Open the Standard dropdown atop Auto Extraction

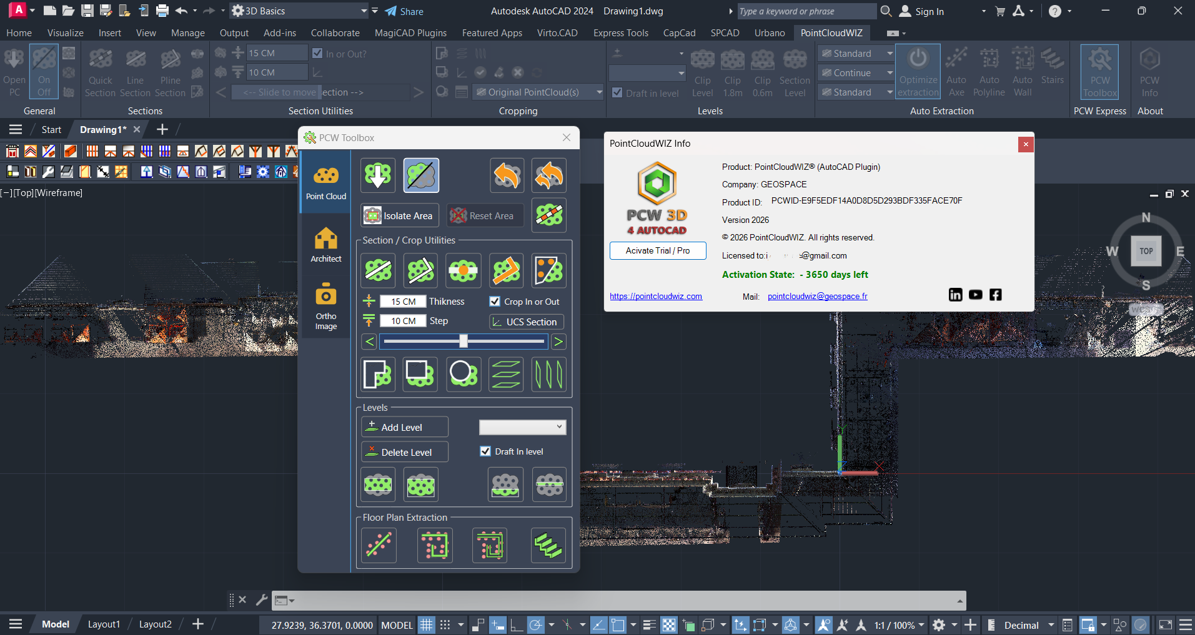click(856, 54)
